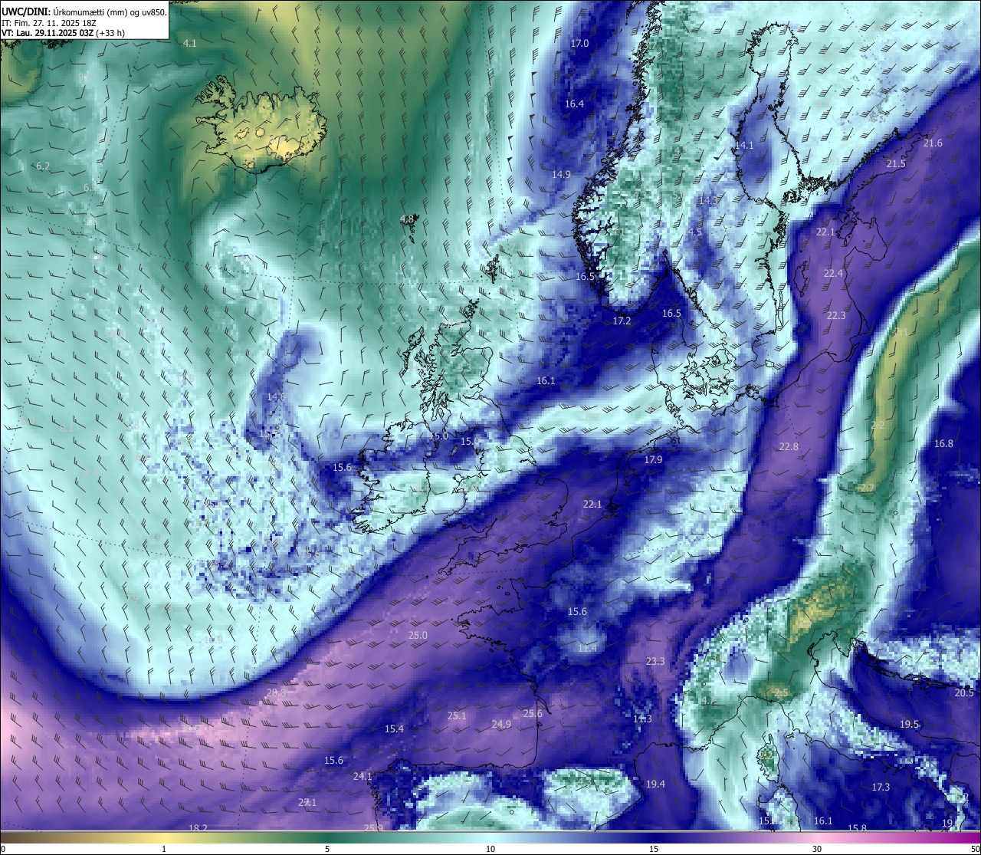Click the color scale tick label "30"
Image resolution: width=981 pixels, height=855 pixels.
pos(817,849)
